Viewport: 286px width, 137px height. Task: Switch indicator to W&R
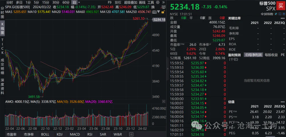pos(118,134)
